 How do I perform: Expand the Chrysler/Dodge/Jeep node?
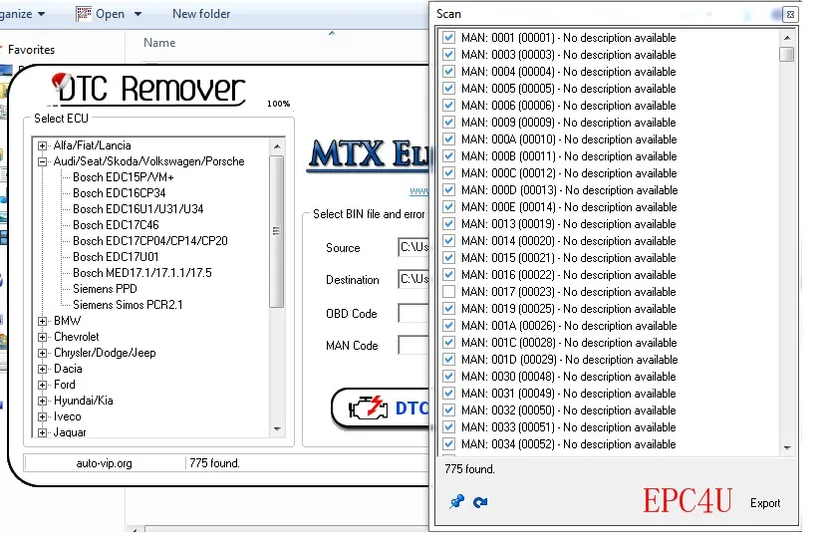(x=43, y=353)
